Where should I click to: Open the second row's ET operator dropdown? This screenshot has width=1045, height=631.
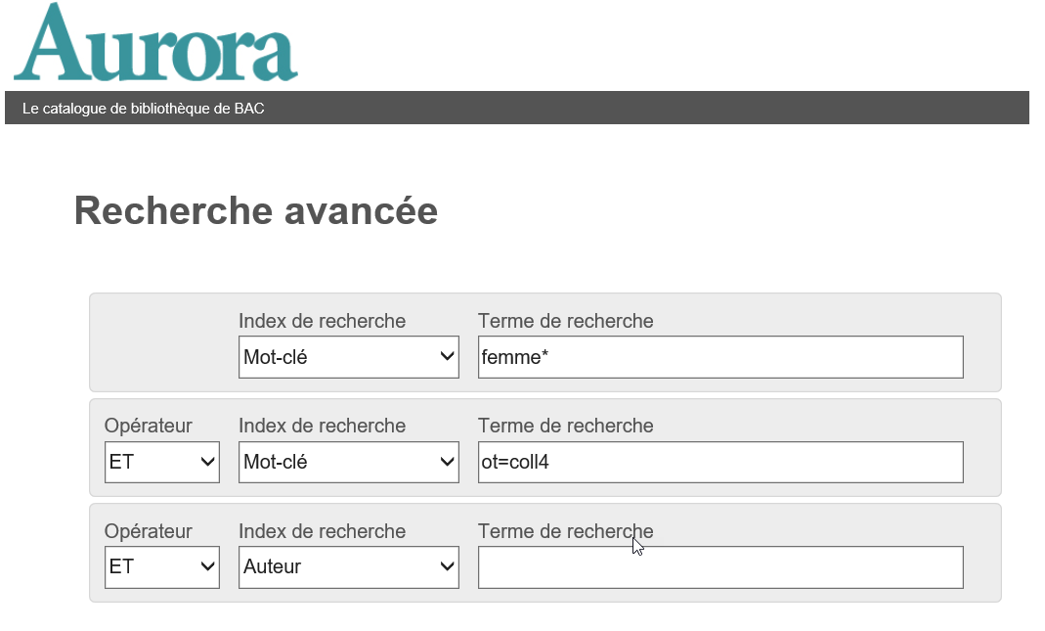[162, 462]
